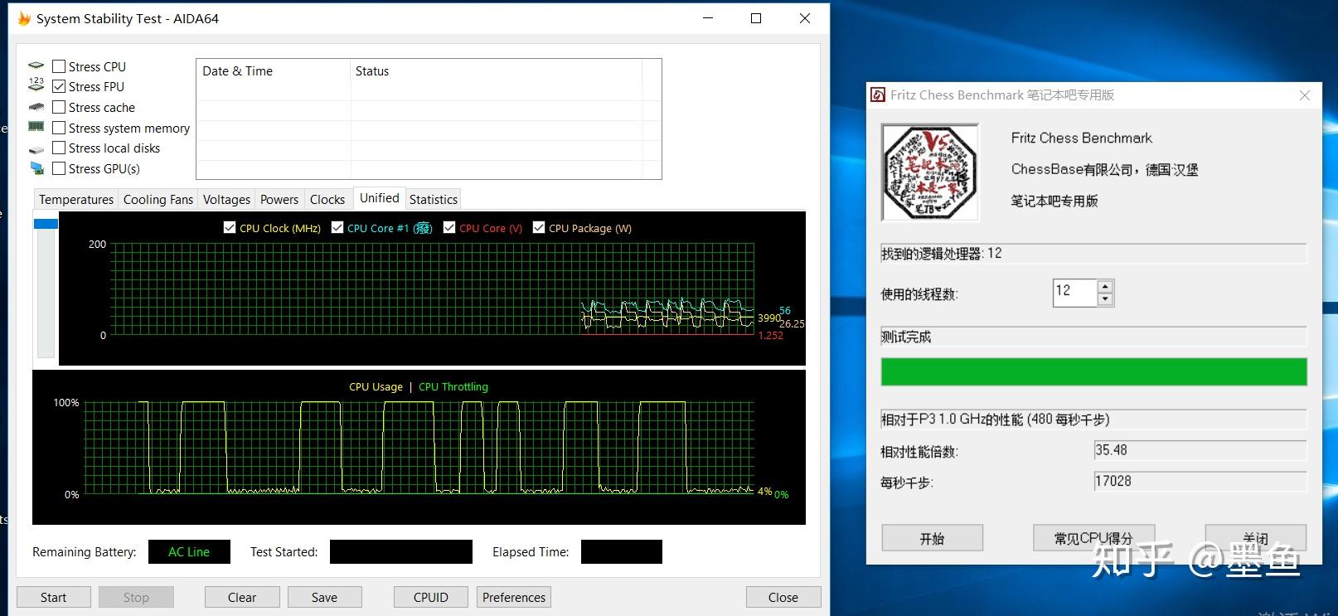Image resolution: width=1338 pixels, height=616 pixels.
Task: Toggle CPU Core (V) graph checkbox
Action: 449,227
